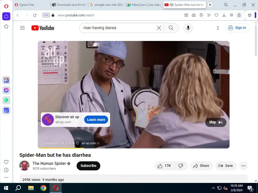Switch to the Opera One tab

[x=32, y=5]
